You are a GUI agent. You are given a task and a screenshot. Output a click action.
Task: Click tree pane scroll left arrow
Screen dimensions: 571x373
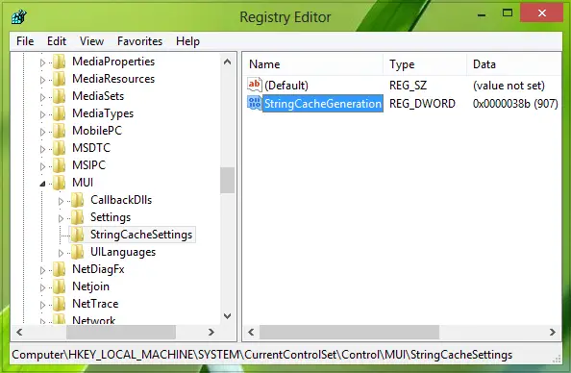coord(19,332)
